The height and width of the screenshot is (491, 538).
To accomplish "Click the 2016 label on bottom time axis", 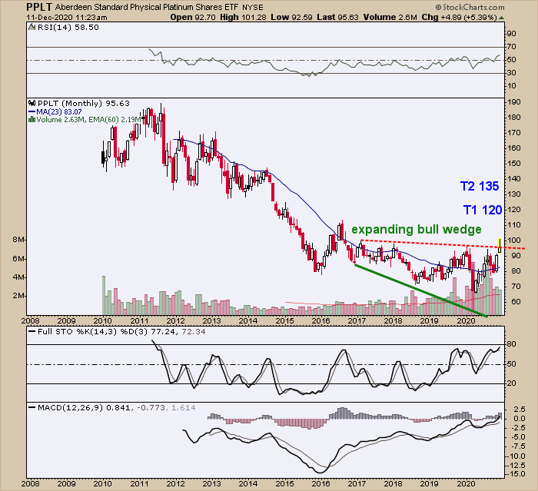I will pyautogui.click(x=321, y=484).
